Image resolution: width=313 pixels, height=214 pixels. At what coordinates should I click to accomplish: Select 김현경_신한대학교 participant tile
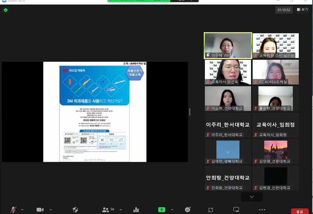tap(276, 178)
